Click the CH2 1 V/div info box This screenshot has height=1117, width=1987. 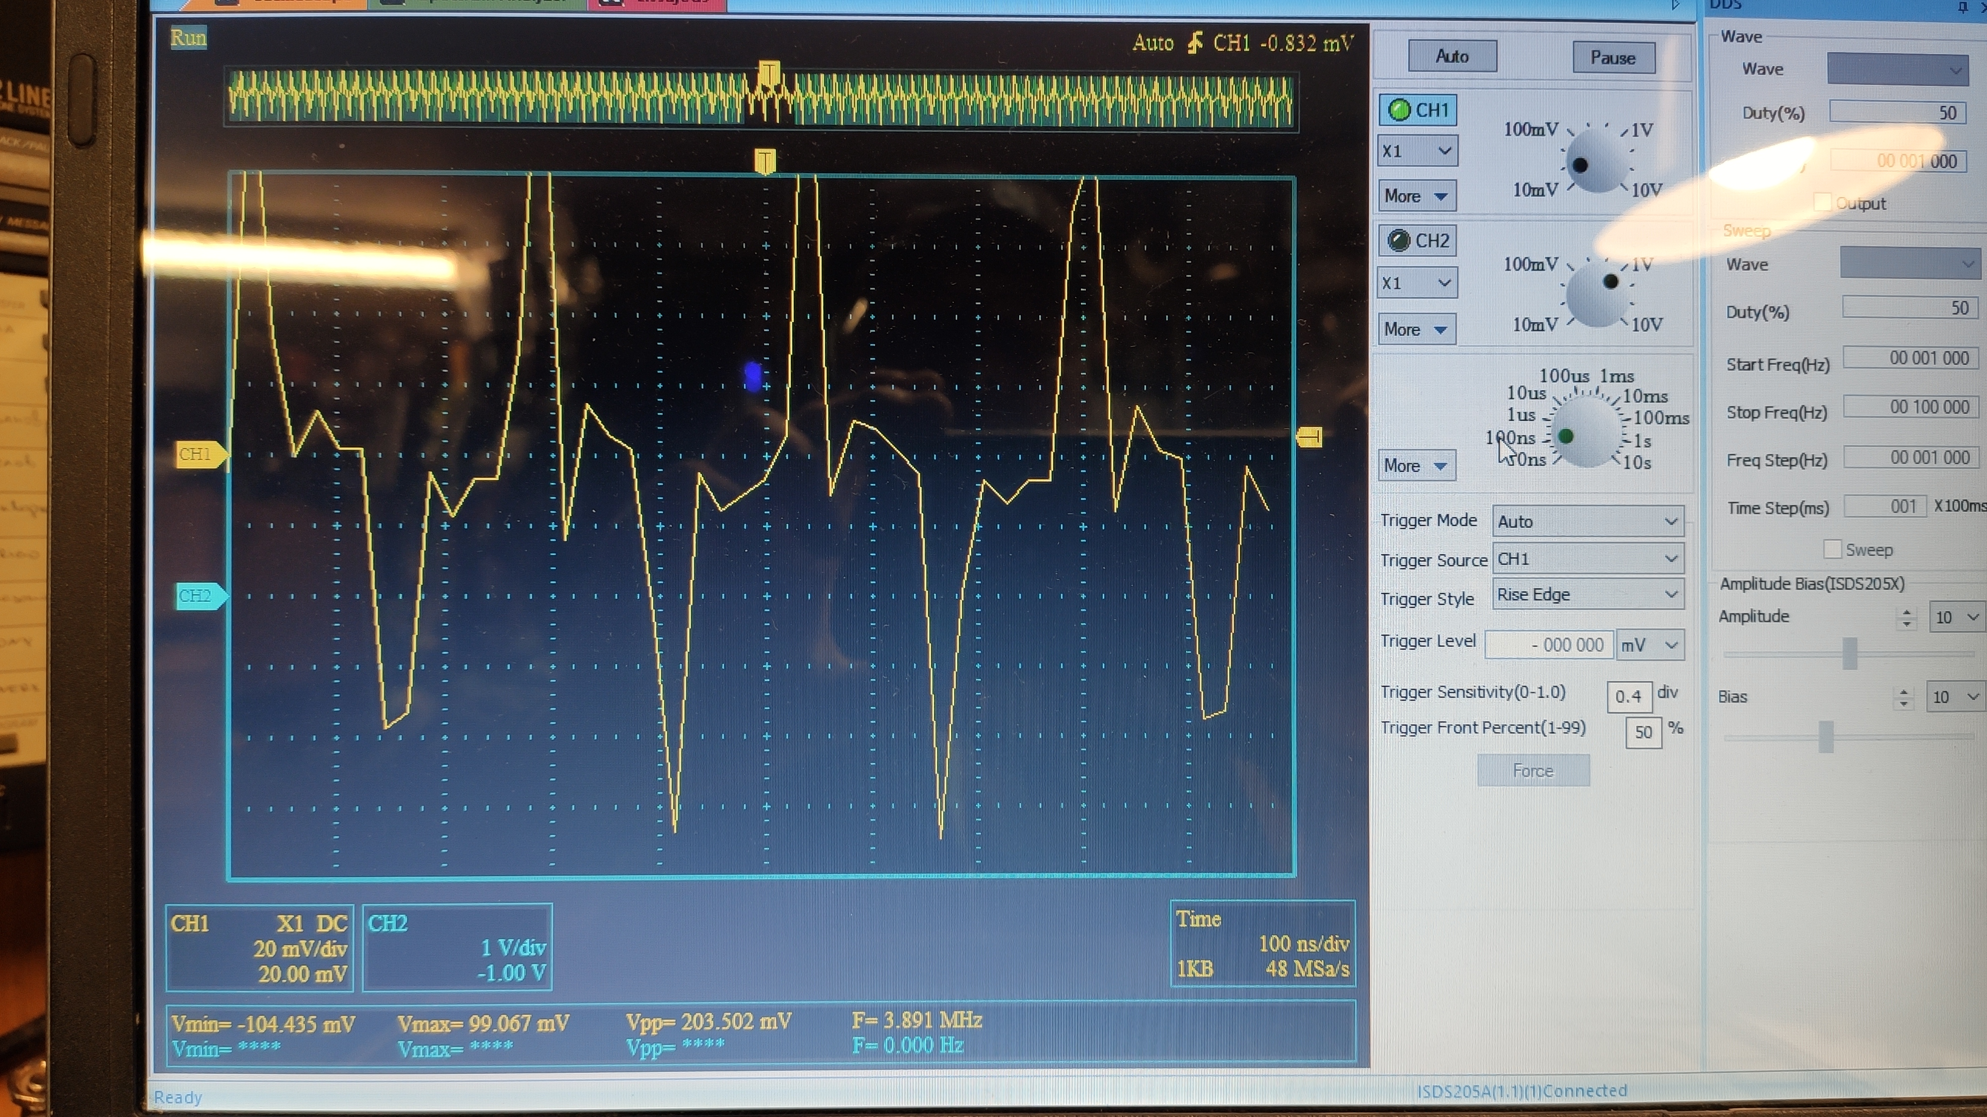(x=458, y=948)
